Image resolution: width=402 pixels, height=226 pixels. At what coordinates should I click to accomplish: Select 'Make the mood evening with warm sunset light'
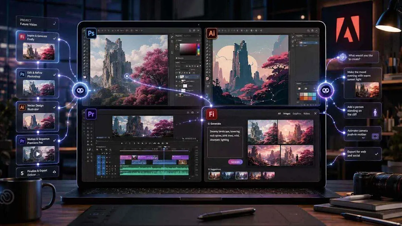363,83
